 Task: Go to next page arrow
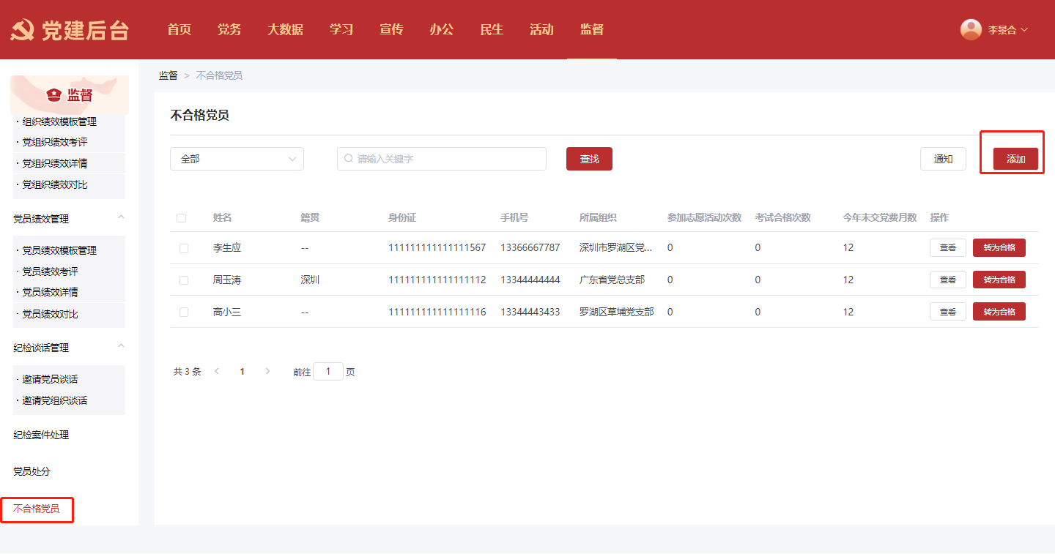(267, 372)
